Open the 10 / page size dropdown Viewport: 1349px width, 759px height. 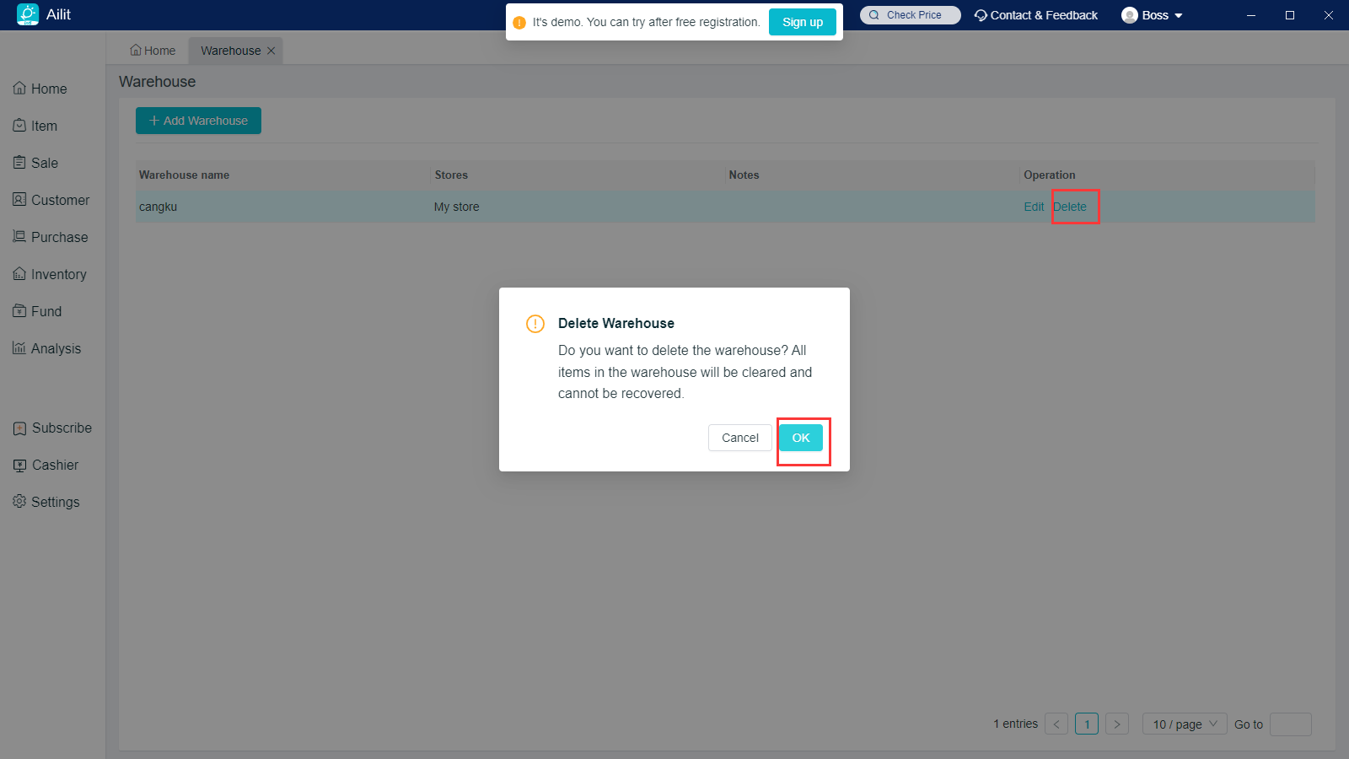[1185, 724]
